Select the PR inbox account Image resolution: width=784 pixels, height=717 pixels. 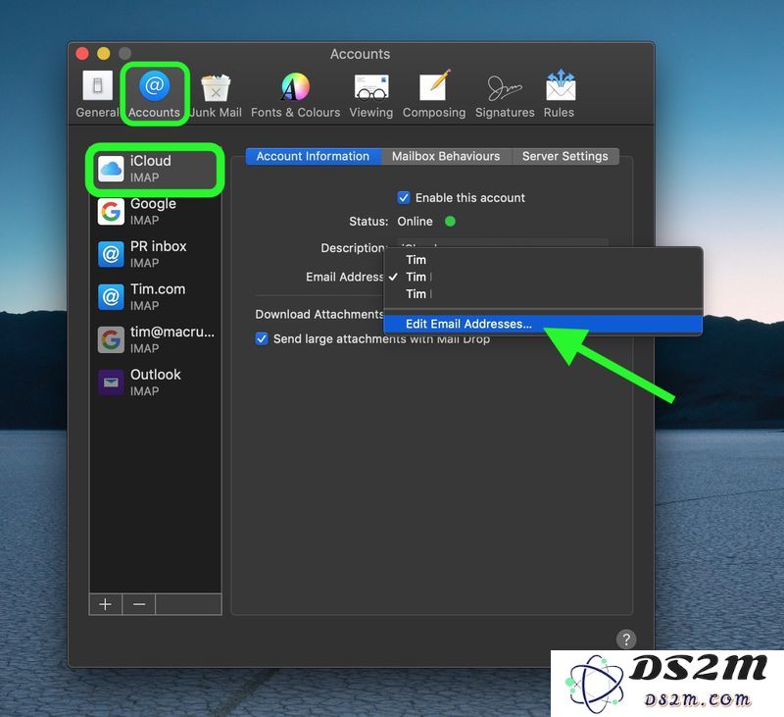[155, 254]
